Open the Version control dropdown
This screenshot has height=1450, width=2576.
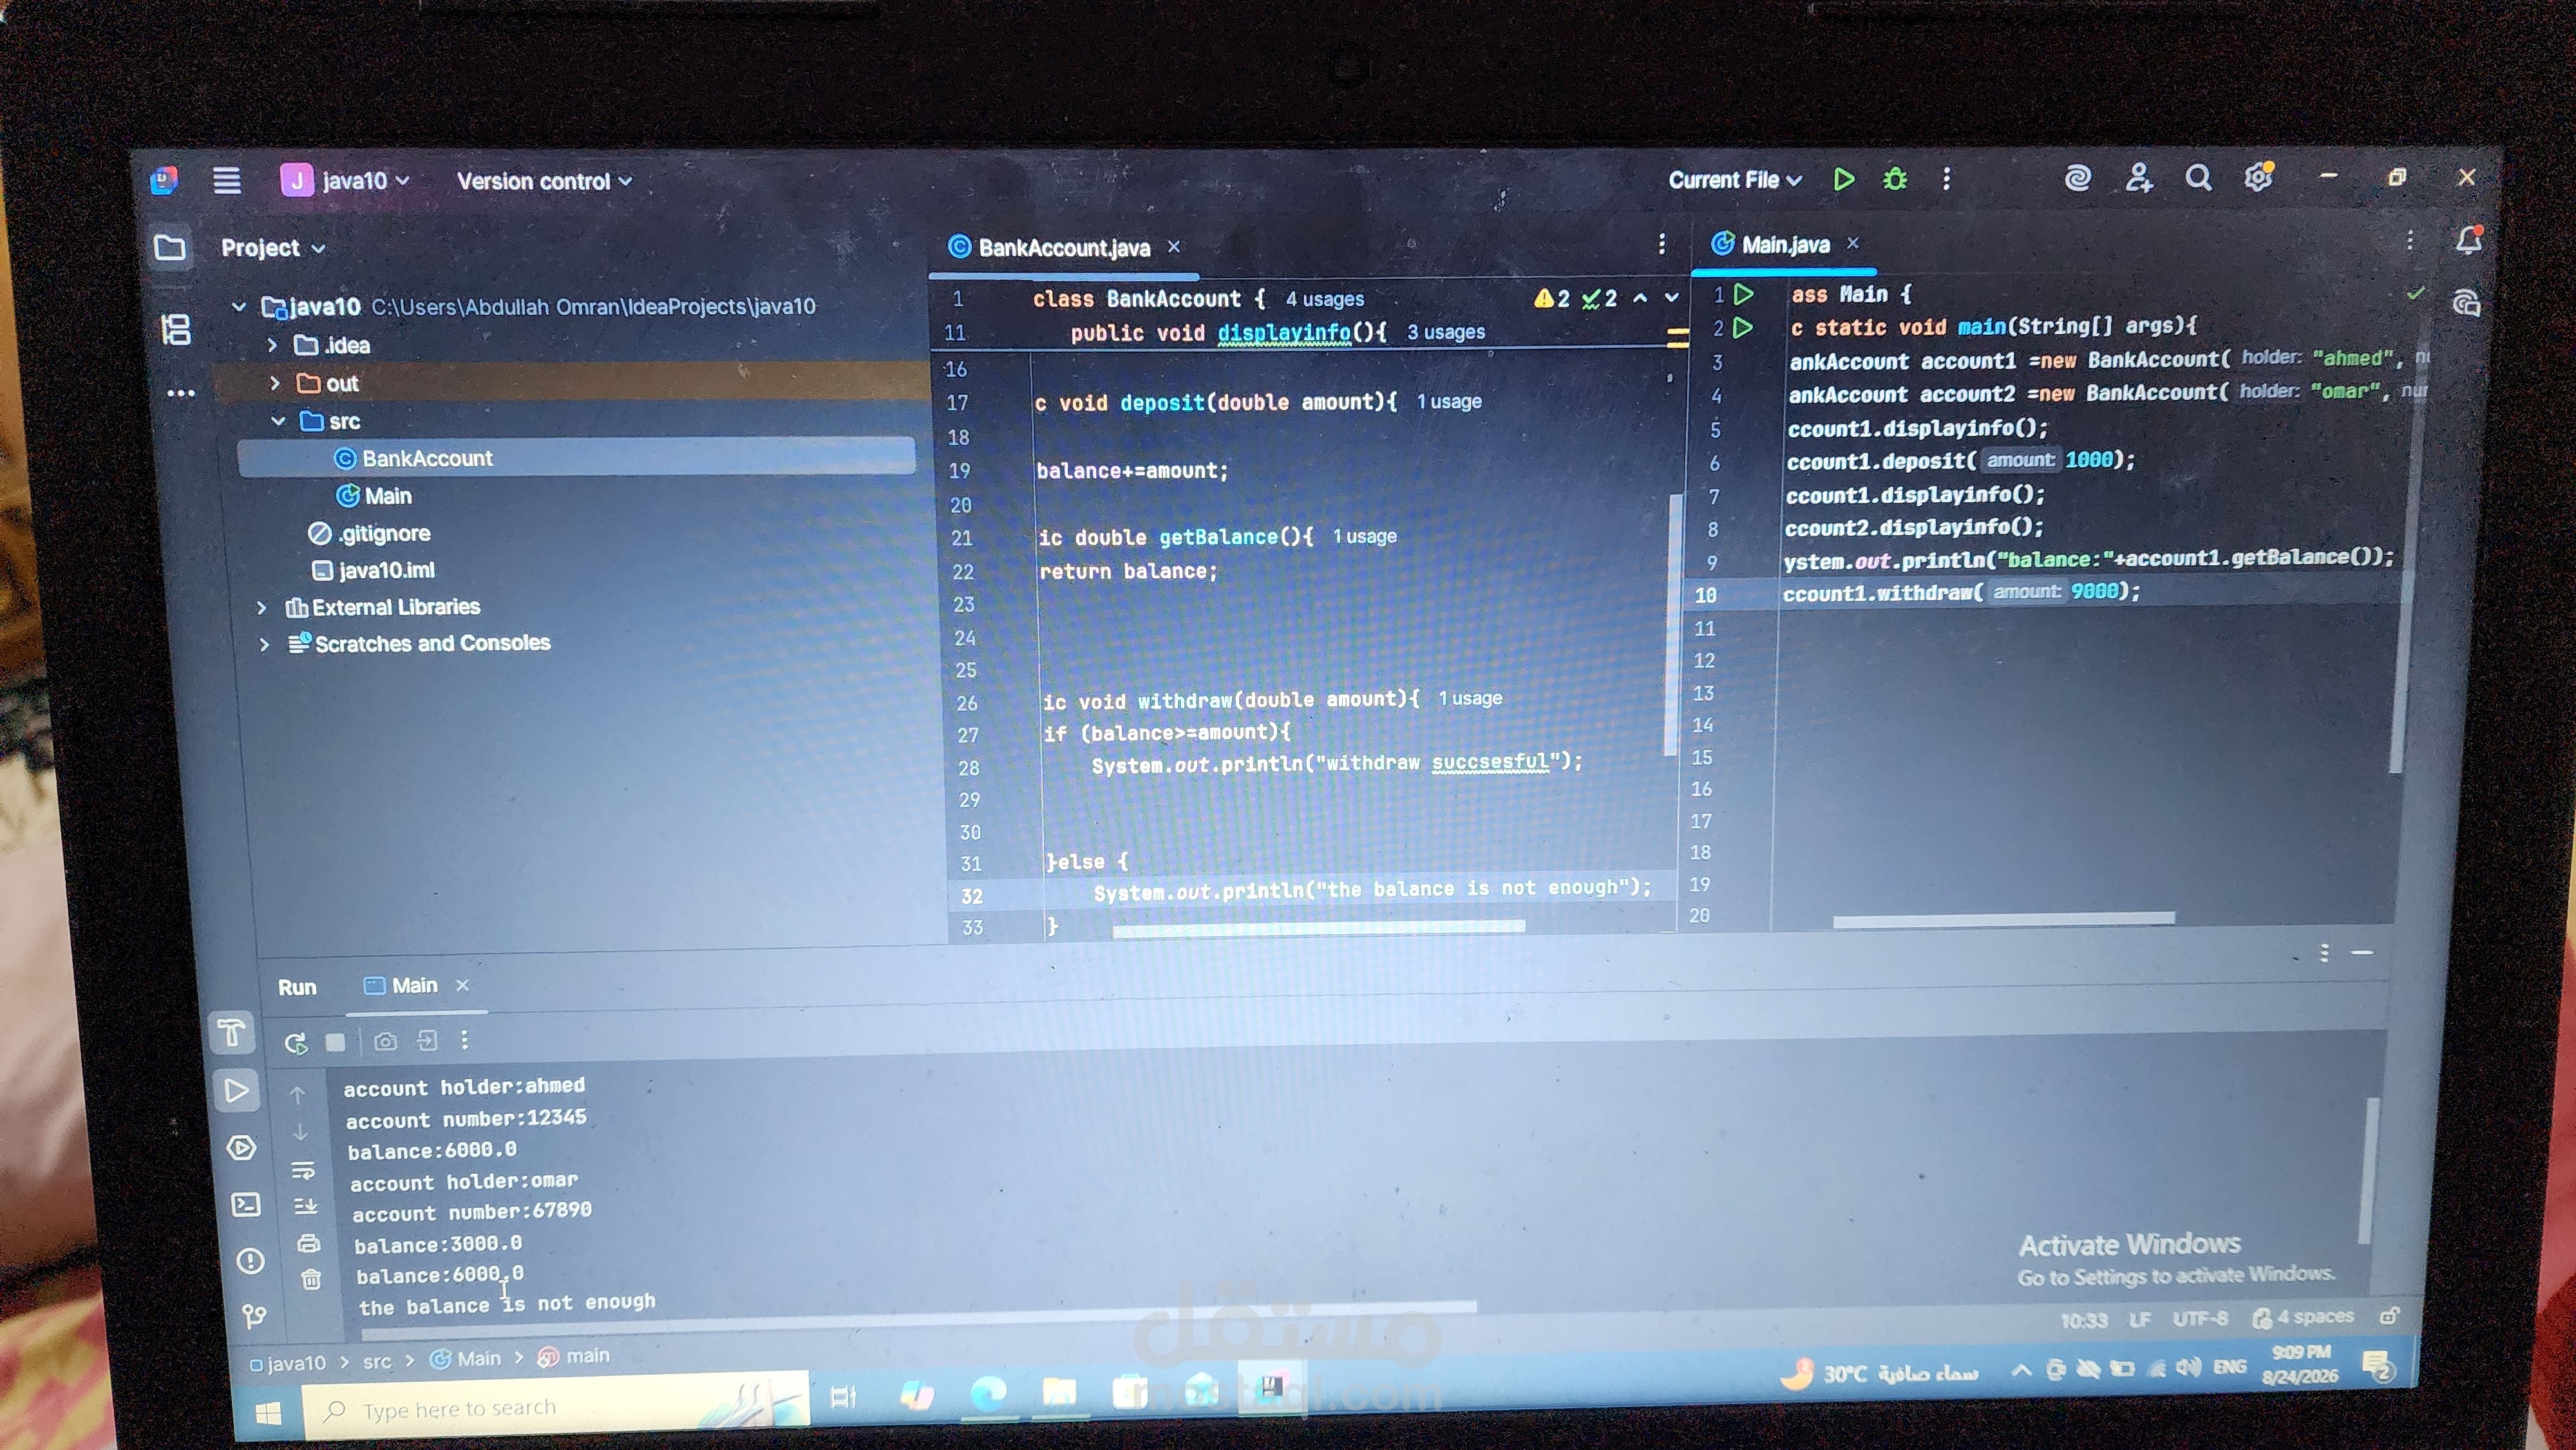(544, 181)
